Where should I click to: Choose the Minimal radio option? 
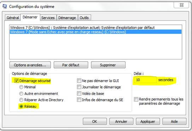click(x=21, y=87)
